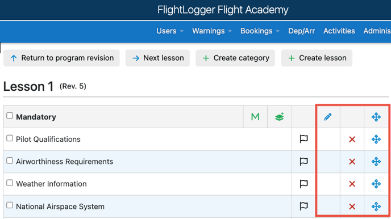Click the Pilot Qualifications text
This screenshot has height=219, width=391.
point(48,140)
